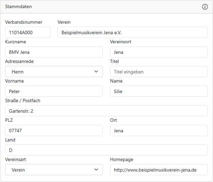Select the Kurzname field containing BMV Jena
213x182 pixels.
click(54, 52)
